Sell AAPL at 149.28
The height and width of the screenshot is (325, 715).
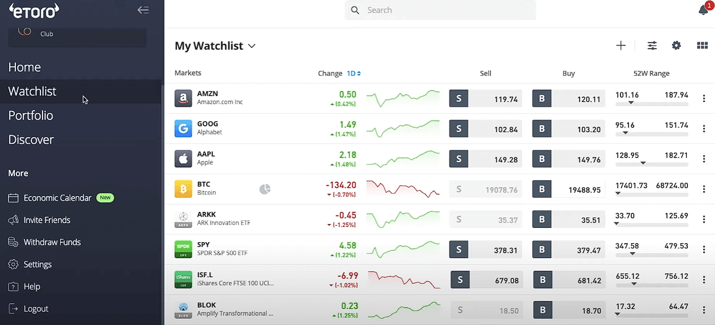[485, 159]
